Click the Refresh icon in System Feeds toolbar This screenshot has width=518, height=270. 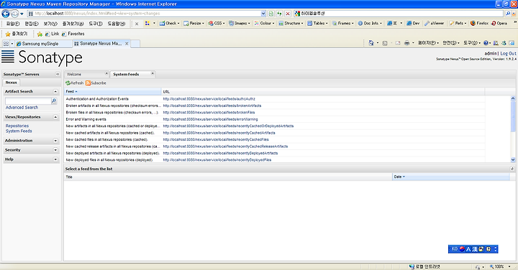68,83
